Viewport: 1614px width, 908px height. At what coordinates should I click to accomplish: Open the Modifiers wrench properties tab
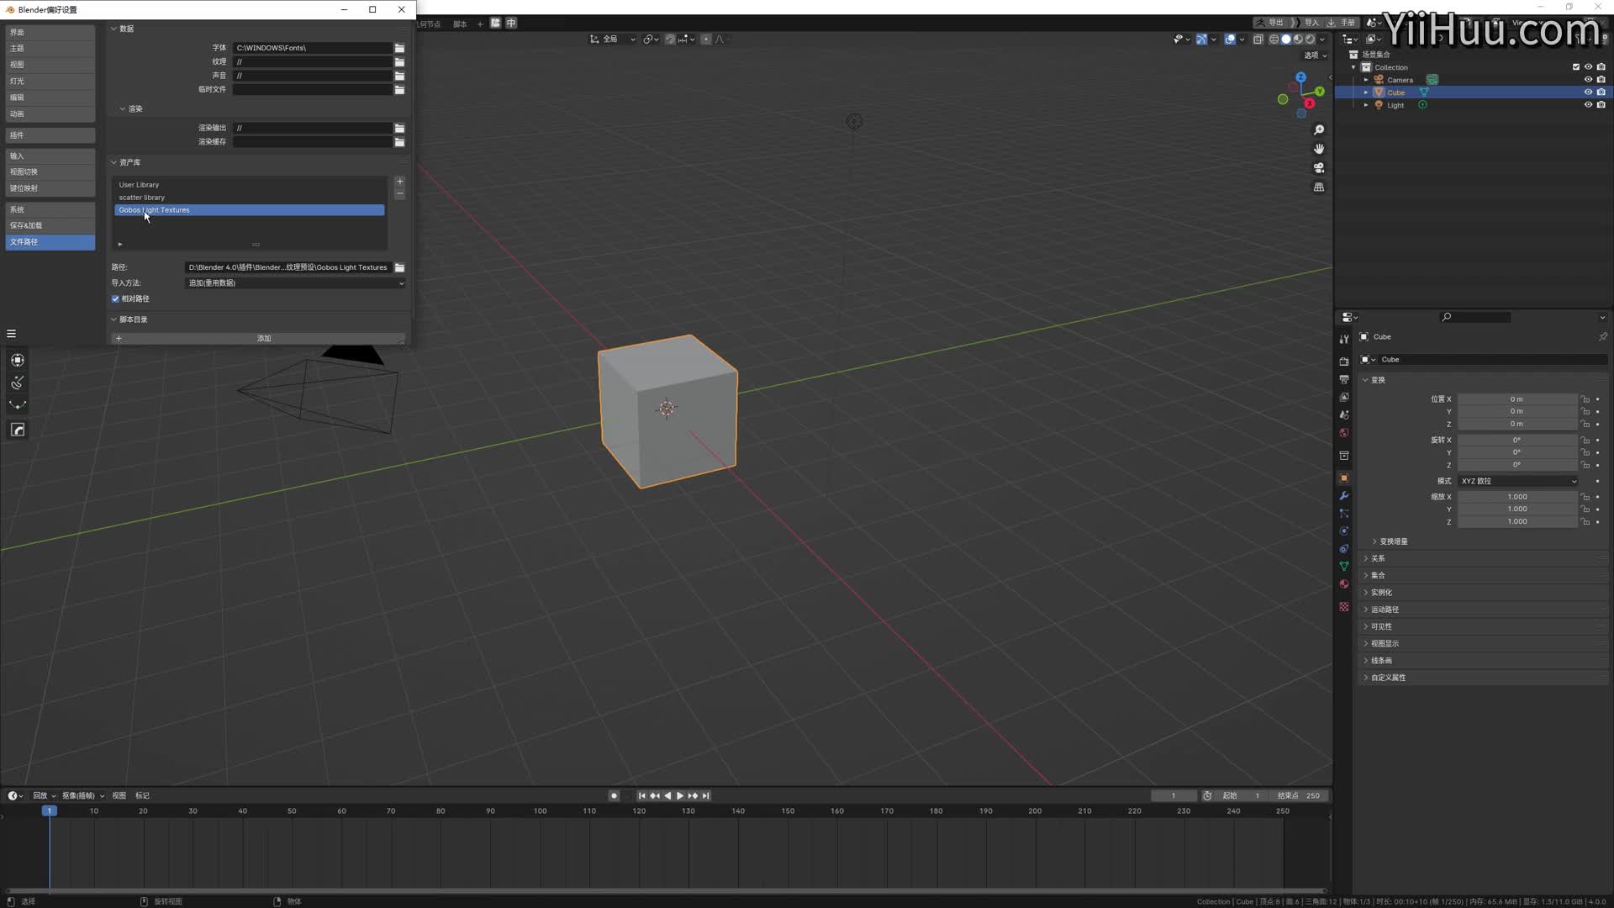(x=1343, y=496)
